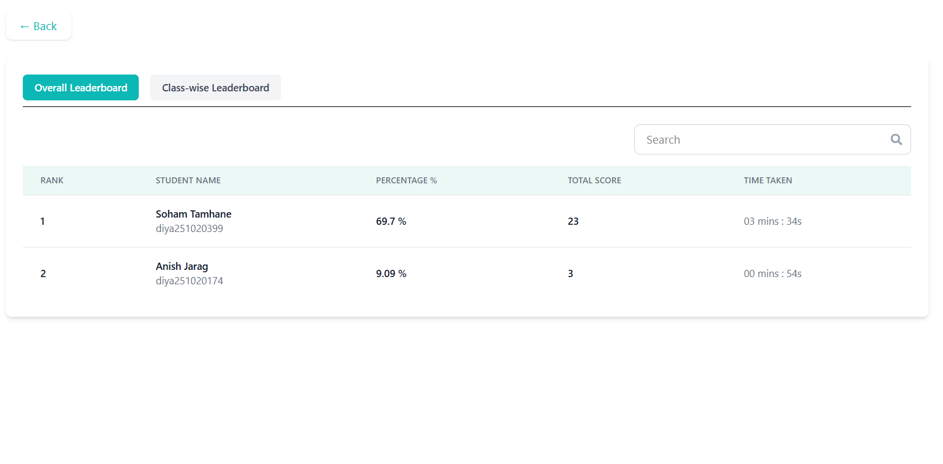Select student name Anish Jarag

(x=182, y=266)
